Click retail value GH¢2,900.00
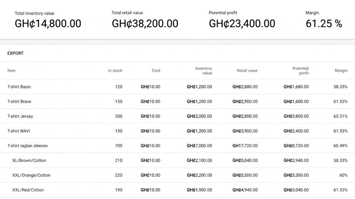 (245, 101)
